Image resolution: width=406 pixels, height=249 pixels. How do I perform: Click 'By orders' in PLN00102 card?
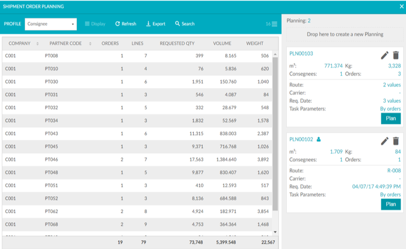tap(390, 195)
